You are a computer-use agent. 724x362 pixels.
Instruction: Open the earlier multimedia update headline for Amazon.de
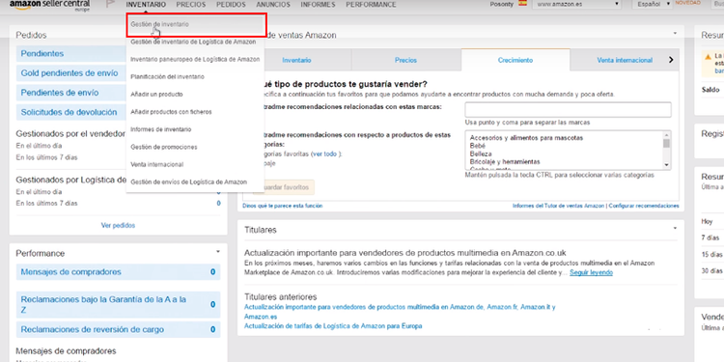coord(400,312)
